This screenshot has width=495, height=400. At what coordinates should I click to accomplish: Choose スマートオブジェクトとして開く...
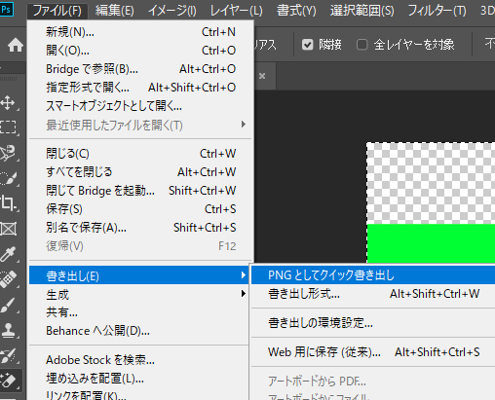click(x=140, y=106)
